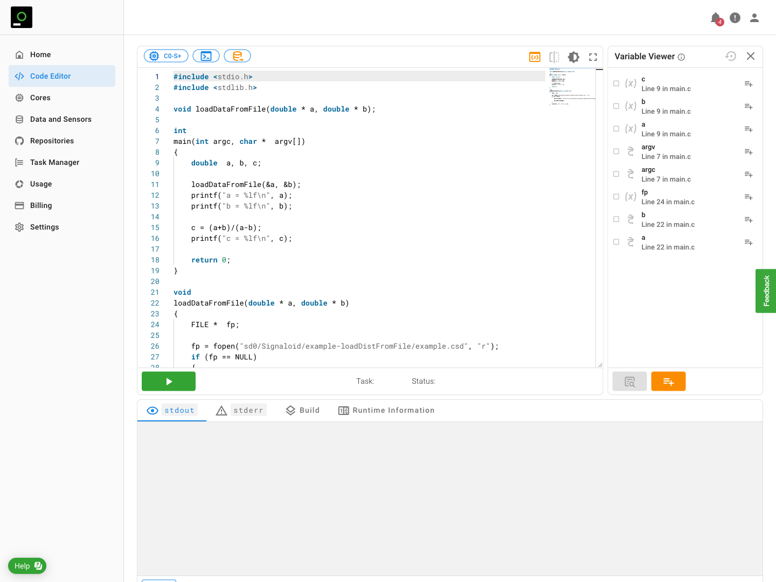776x582 pixels.
Task: Open the notifications bell
Action: 716,18
